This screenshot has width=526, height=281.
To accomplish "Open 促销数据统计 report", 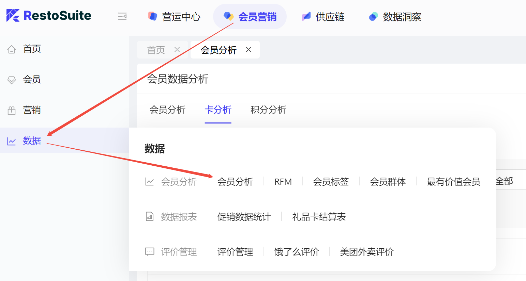I will coord(244,217).
